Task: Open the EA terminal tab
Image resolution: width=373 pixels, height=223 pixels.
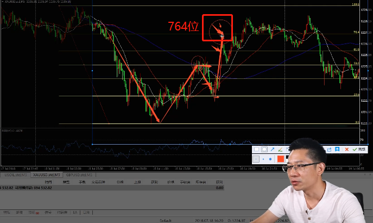Action: [x=75, y=212]
